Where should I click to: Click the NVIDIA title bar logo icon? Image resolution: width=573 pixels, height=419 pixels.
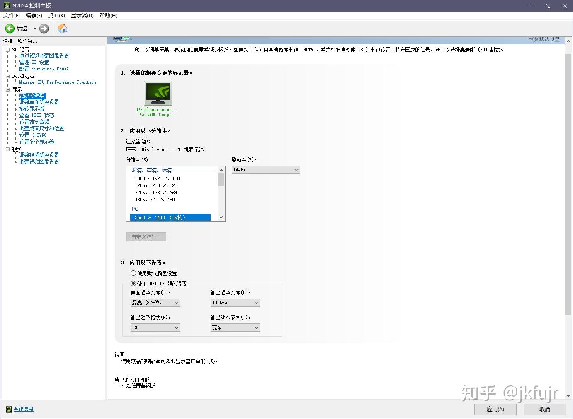[7, 5]
